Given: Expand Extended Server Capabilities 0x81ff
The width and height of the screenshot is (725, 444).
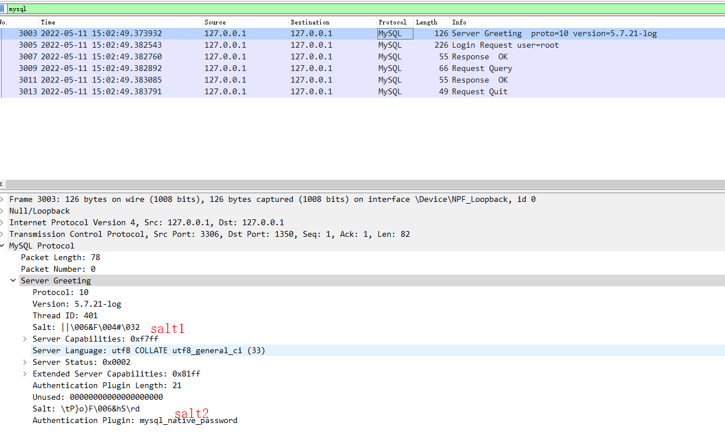Looking at the screenshot, I should (25, 374).
